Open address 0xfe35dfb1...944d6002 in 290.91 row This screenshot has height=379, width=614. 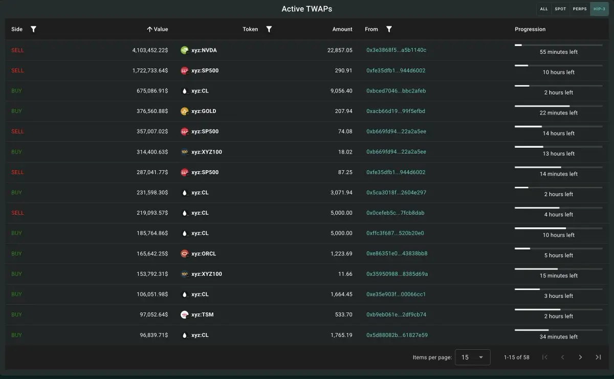tap(396, 70)
